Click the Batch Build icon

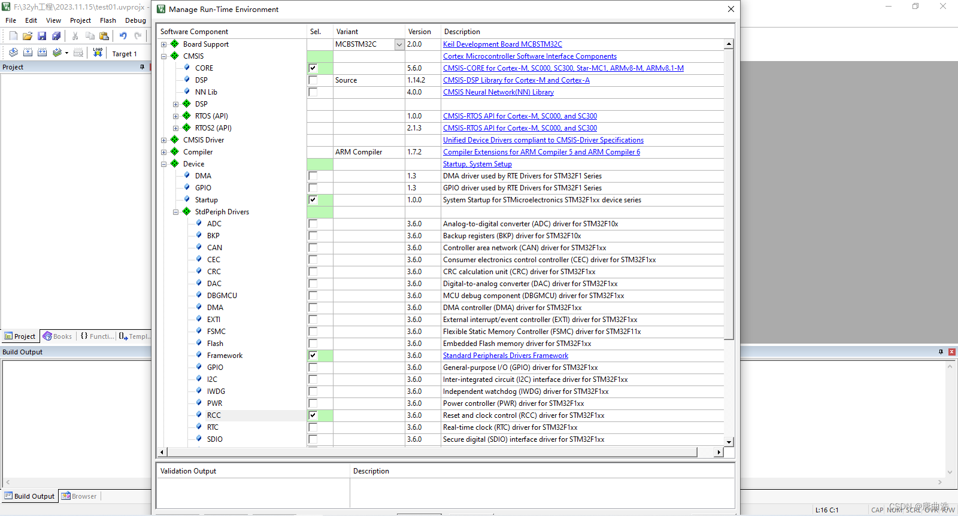coord(57,53)
